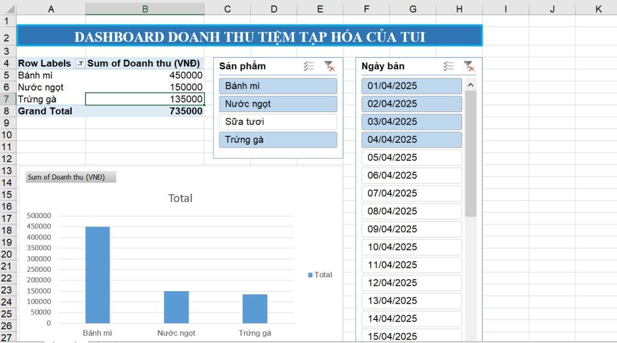The width and height of the screenshot is (617, 343).
Task: Select row 8 header
Action: coord(7,111)
